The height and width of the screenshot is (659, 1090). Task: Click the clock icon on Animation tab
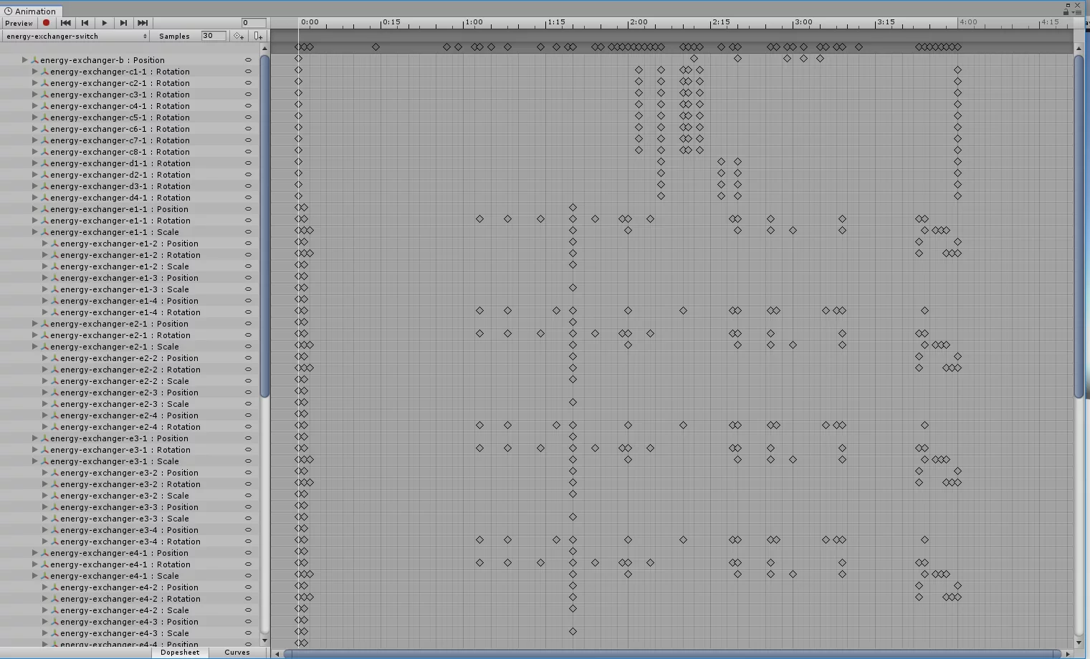tap(9, 11)
